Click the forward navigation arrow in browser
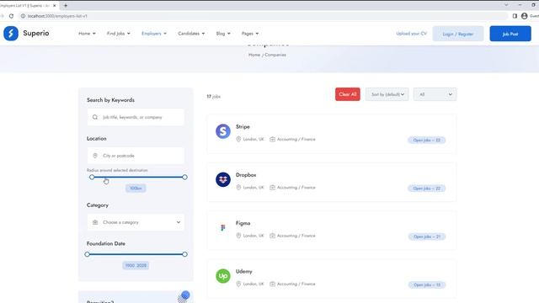The width and height of the screenshot is (539, 303). pos(2,16)
